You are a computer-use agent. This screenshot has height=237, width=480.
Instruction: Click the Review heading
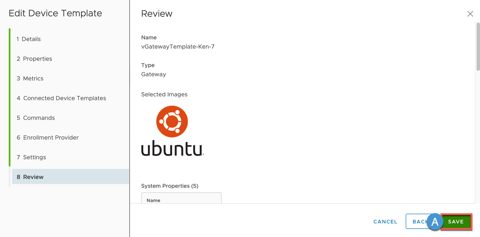(157, 13)
